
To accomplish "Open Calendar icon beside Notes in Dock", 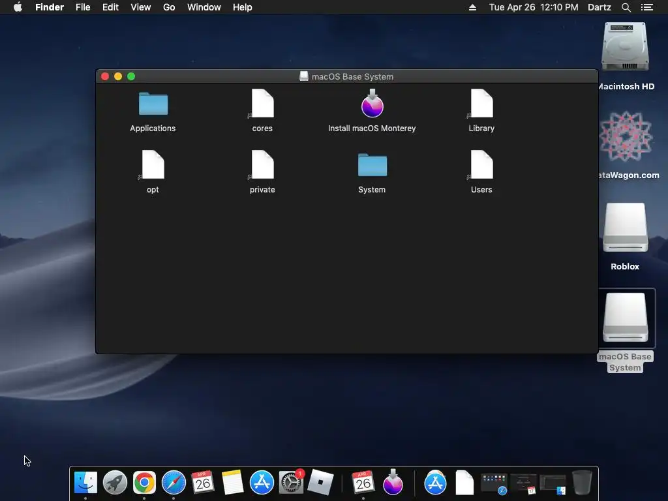I will click(x=203, y=483).
